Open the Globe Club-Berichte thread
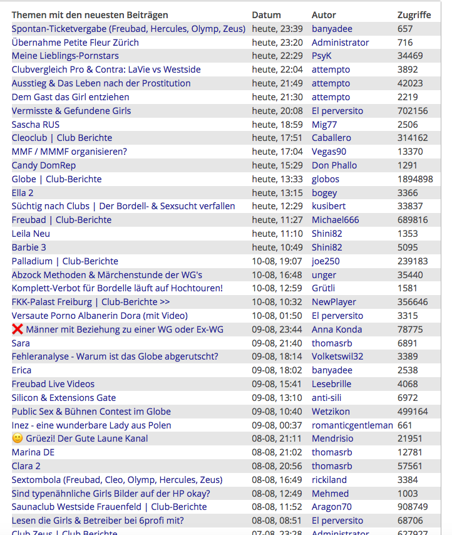Viewport: 452px width, 535px height. point(56,179)
